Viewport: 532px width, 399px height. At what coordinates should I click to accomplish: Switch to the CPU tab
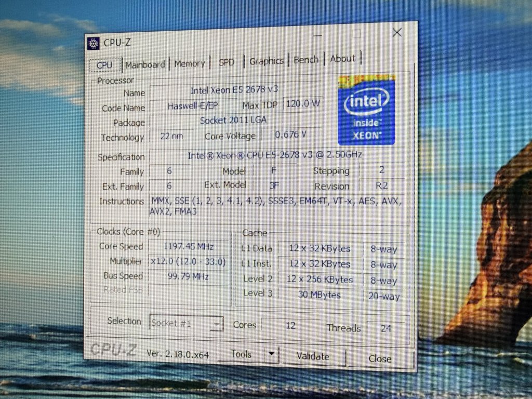pyautogui.click(x=104, y=65)
